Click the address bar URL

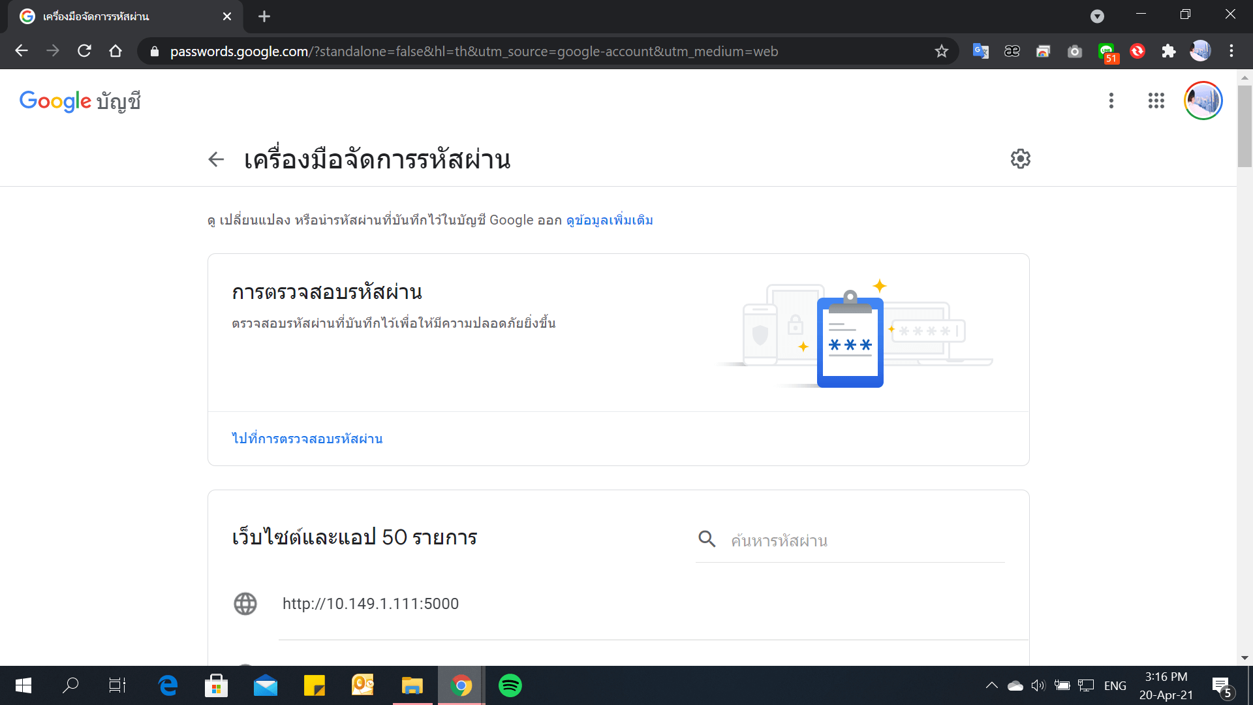[474, 52]
